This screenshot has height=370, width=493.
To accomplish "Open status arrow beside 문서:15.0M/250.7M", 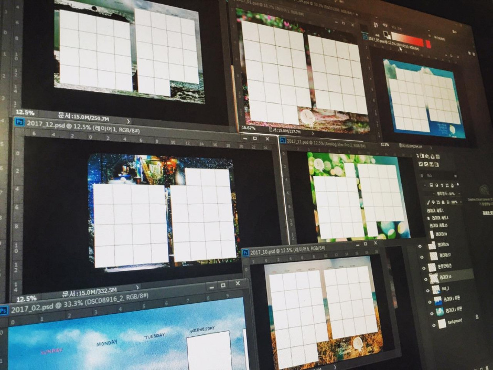I will tap(128, 121).
